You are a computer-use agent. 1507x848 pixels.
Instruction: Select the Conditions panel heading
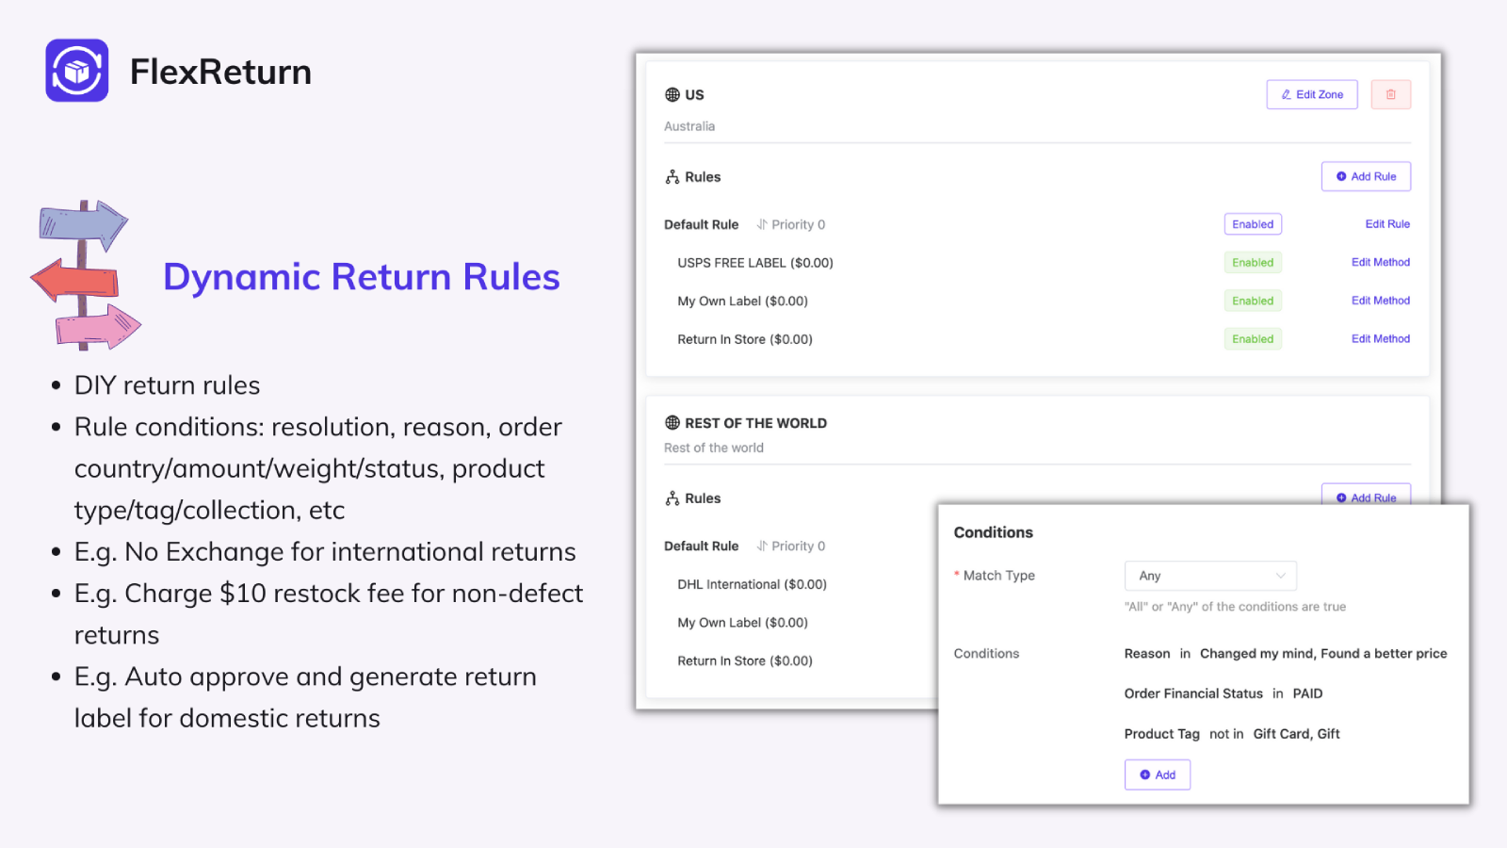pyautogui.click(x=993, y=531)
